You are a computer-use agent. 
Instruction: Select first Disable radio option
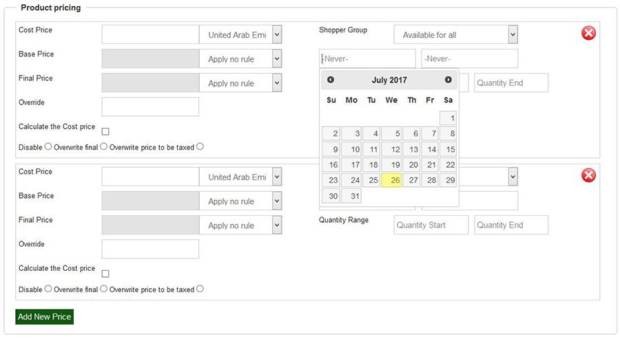click(x=48, y=146)
